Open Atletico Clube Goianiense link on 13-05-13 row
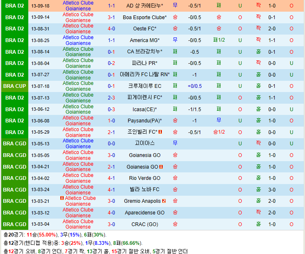Viewport: 305px width, 254px height. click(78, 143)
